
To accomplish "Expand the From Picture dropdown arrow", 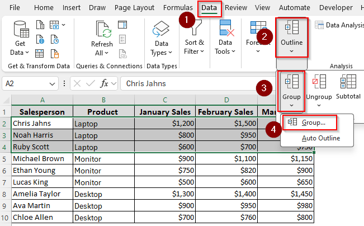I will 63,25.
